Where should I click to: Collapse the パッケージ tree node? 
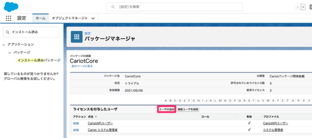click(10, 53)
